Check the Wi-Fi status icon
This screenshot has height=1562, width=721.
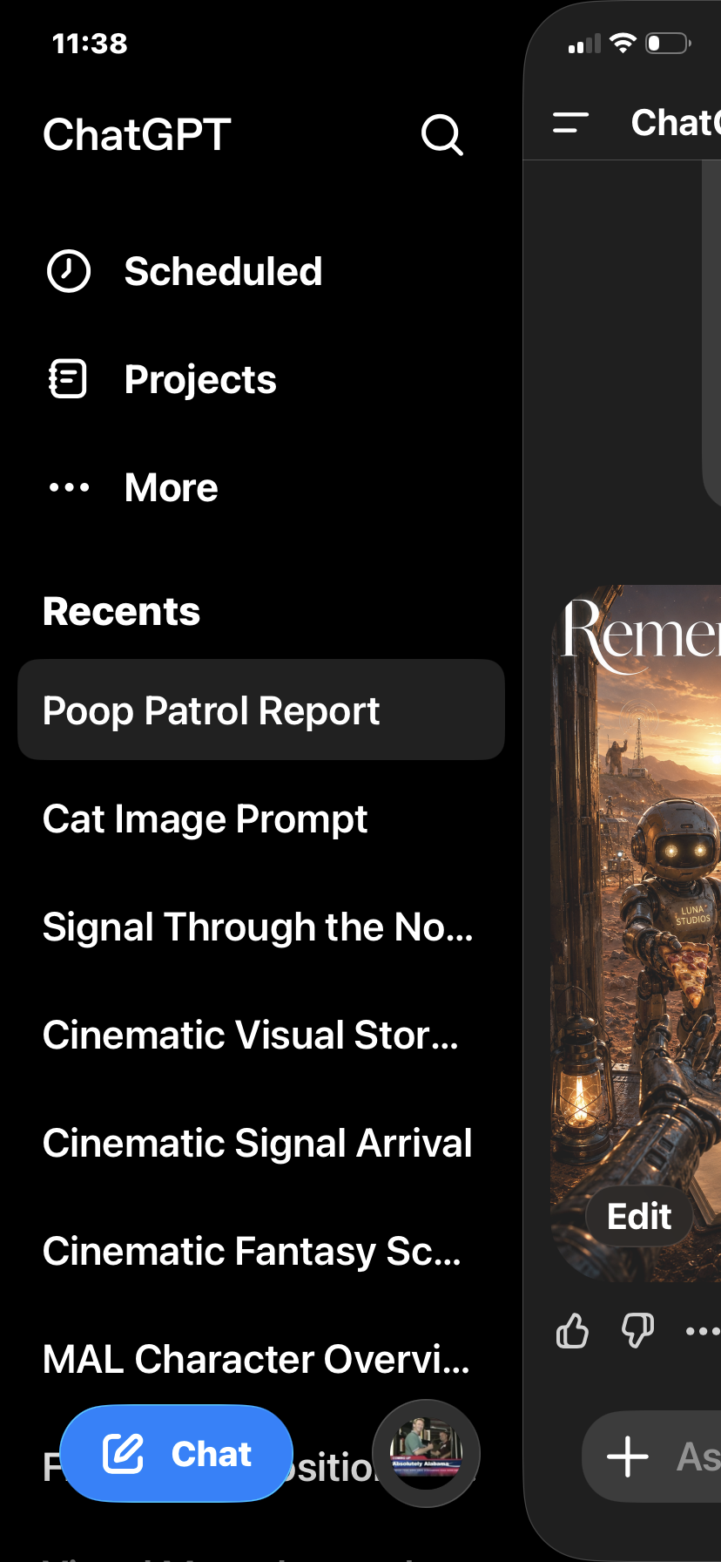(x=623, y=43)
